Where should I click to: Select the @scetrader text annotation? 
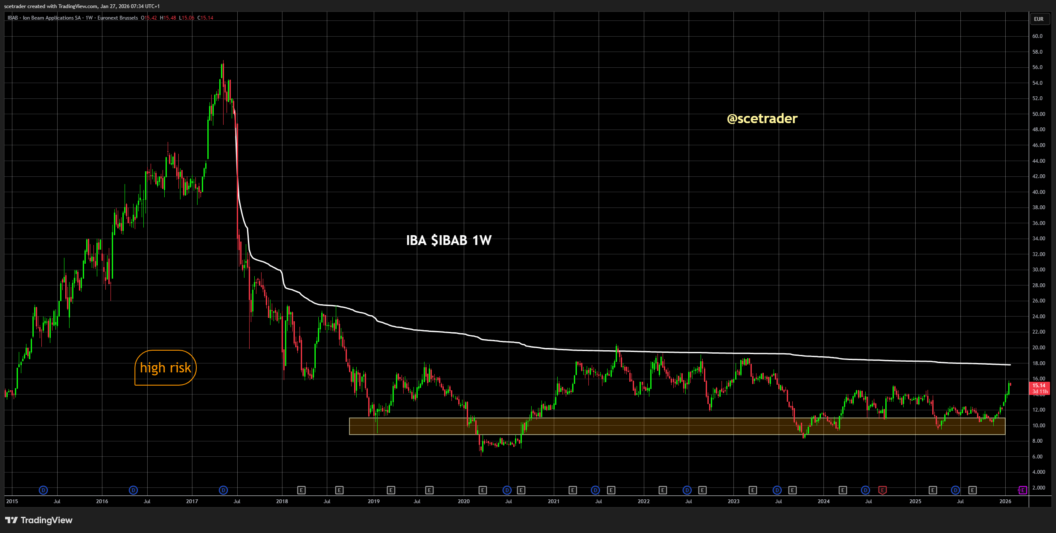click(762, 118)
